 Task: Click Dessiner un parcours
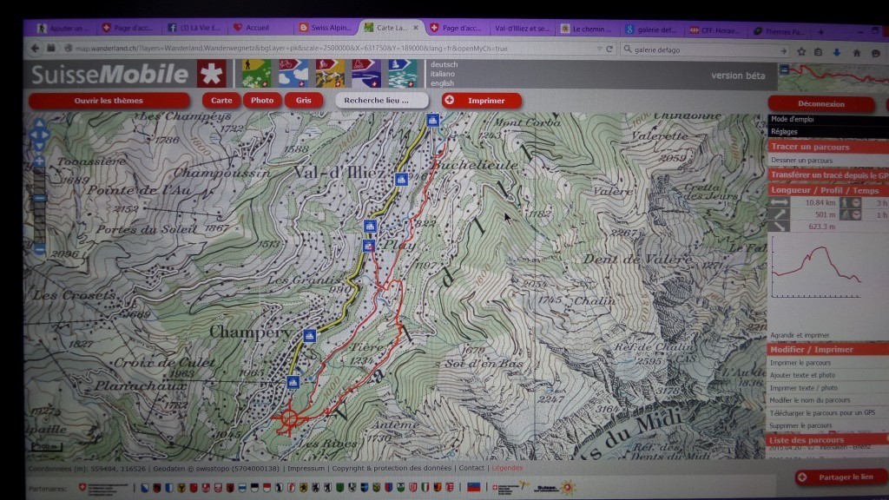pyautogui.click(x=801, y=161)
